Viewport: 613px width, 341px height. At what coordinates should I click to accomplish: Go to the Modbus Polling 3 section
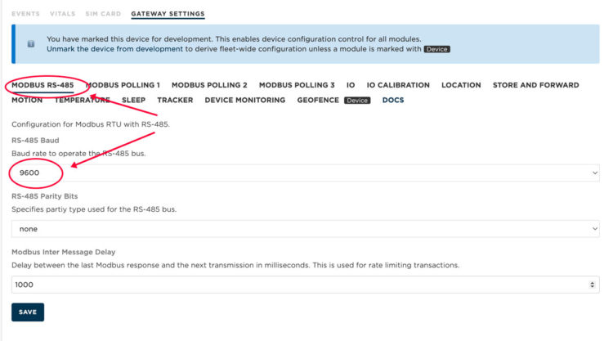[297, 85]
